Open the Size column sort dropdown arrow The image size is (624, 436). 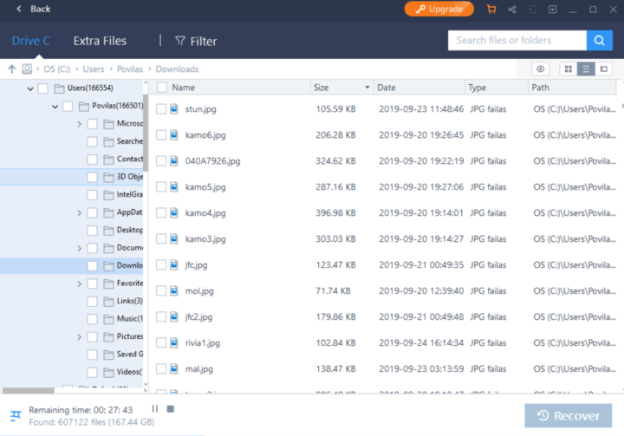pos(367,88)
